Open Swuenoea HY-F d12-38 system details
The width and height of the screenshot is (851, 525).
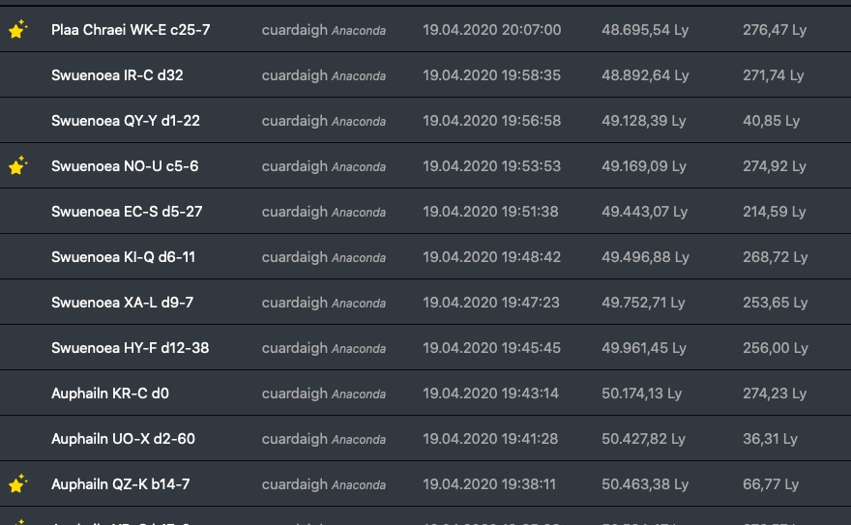(130, 348)
